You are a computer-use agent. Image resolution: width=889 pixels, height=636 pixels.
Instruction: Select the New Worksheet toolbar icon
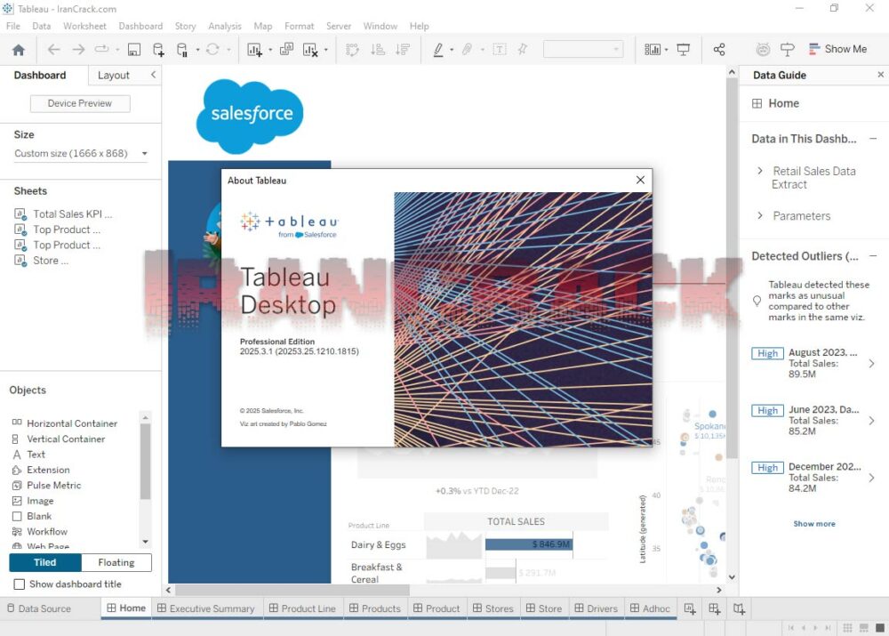click(x=257, y=50)
